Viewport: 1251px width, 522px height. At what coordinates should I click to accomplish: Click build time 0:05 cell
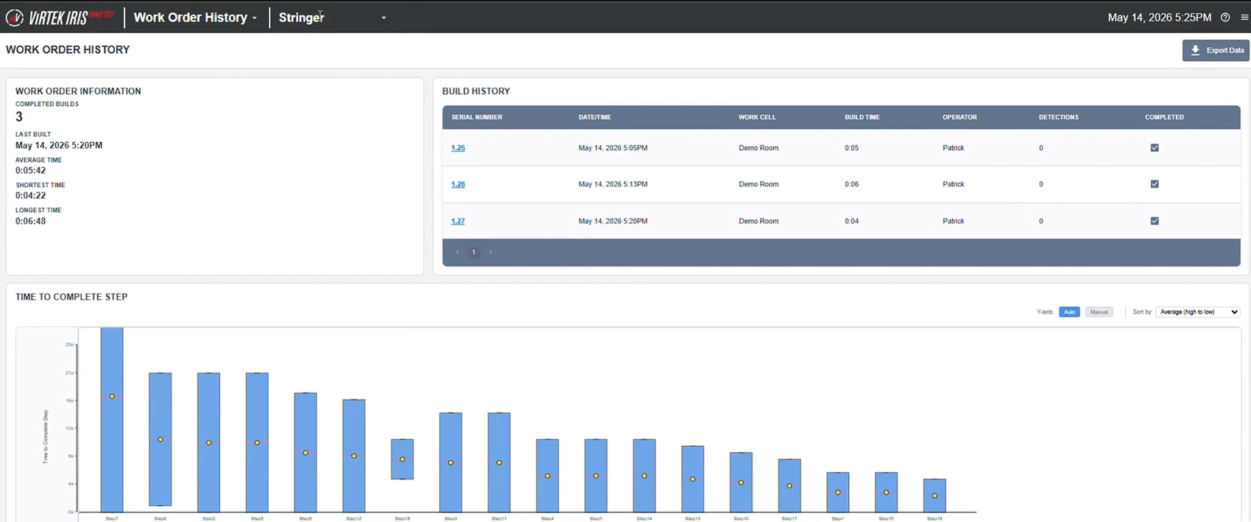point(851,148)
